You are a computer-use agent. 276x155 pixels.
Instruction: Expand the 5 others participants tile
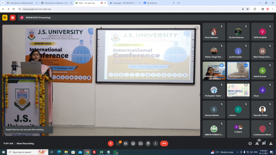click(238, 129)
